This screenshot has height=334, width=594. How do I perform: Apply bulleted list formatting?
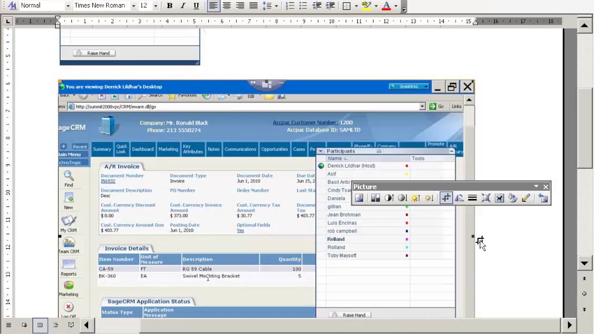coord(303,6)
